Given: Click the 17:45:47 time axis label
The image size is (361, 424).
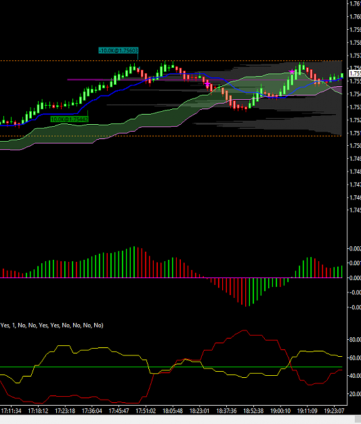Looking at the screenshot, I should coord(119,411).
